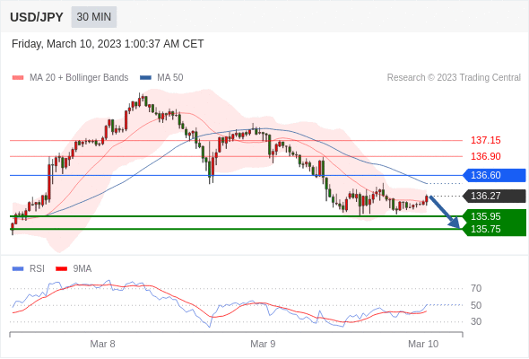Viewport: 529px width, 359px height.
Task: Click the 137.15 resistance level label
Action: tap(485, 140)
